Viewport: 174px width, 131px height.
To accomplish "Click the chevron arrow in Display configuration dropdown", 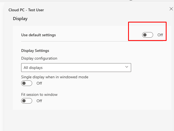I will click(x=127, y=67).
